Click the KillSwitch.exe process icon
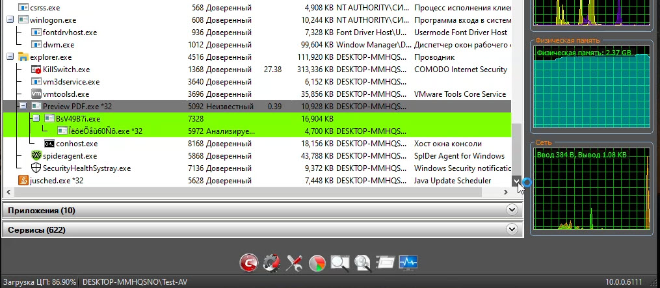 click(36, 70)
